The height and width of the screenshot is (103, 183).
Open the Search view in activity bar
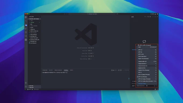coord(26,21)
